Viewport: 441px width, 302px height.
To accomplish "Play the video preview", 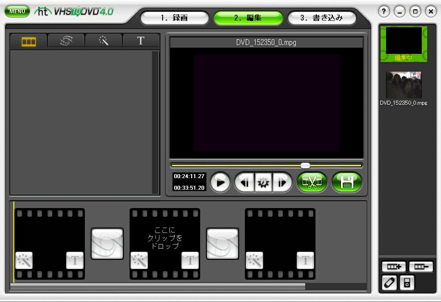I will (x=220, y=182).
